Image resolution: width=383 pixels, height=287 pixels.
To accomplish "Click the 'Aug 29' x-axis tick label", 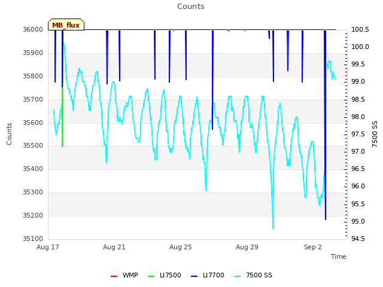I will click(247, 247).
